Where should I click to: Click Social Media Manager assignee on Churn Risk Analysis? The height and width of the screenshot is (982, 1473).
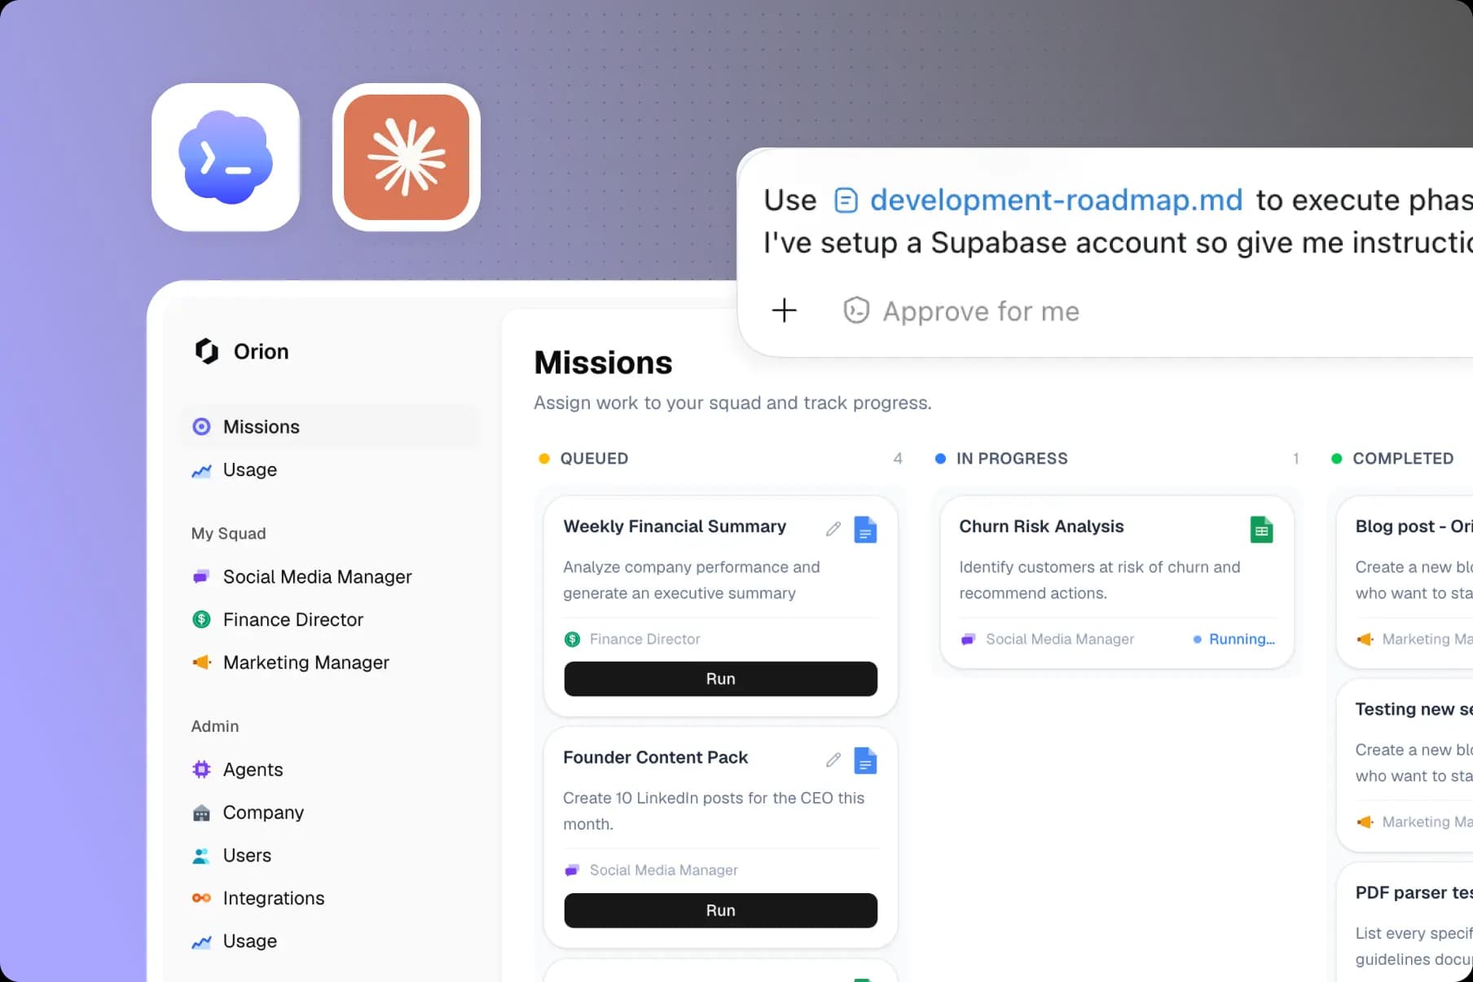pos(1047,639)
